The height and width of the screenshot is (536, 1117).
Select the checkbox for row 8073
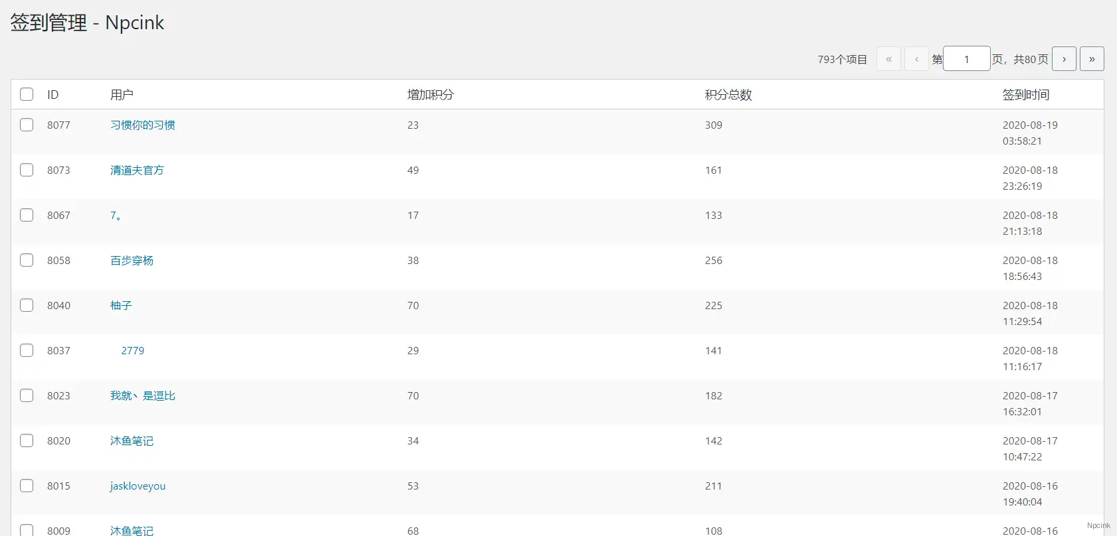(x=27, y=170)
